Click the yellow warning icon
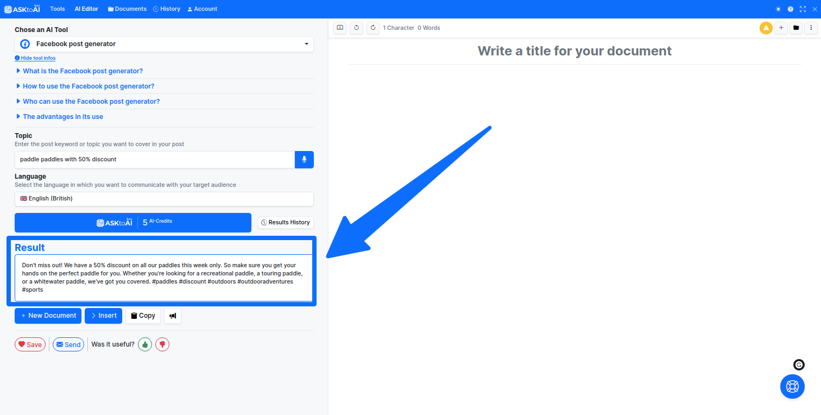Image resolution: width=821 pixels, height=415 pixels. pos(766,28)
